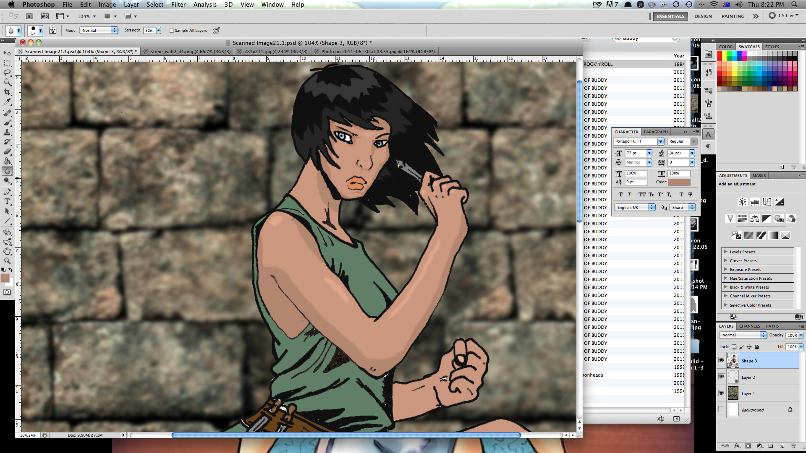Add a Color Balance adjustment
Screen dimensions: 806x453
pos(755,219)
